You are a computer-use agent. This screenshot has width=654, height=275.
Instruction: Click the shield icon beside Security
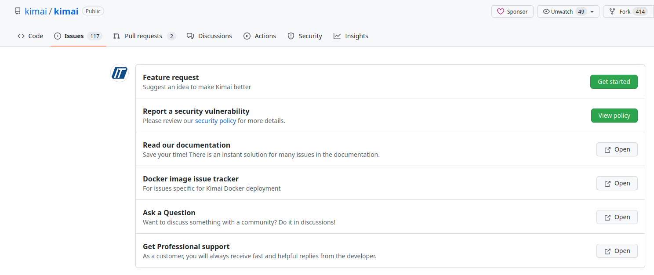[291, 36]
